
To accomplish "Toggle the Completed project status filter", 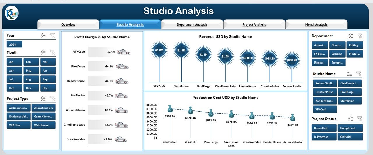I will 350,128.
